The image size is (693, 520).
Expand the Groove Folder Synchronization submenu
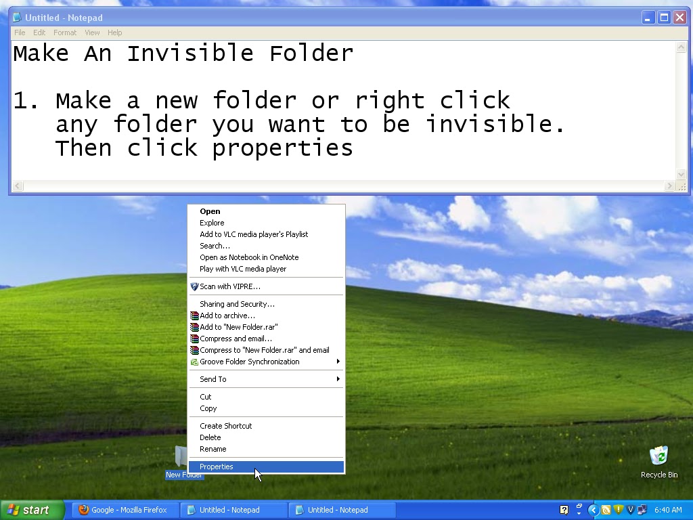point(338,362)
